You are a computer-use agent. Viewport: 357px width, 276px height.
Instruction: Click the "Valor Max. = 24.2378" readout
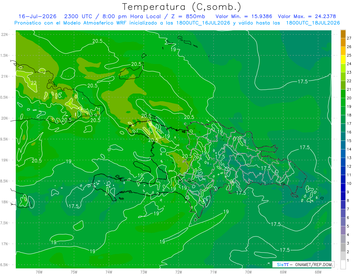pyautogui.click(x=307, y=16)
